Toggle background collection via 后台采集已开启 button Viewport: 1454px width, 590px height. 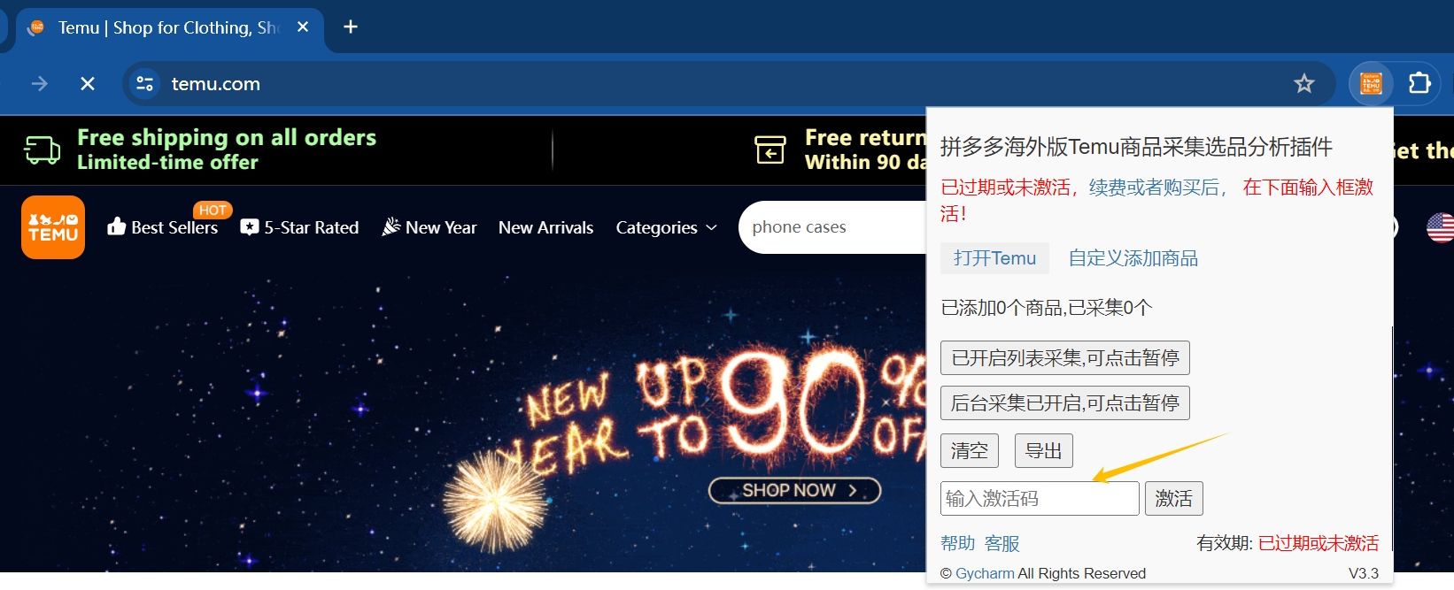(x=1065, y=403)
